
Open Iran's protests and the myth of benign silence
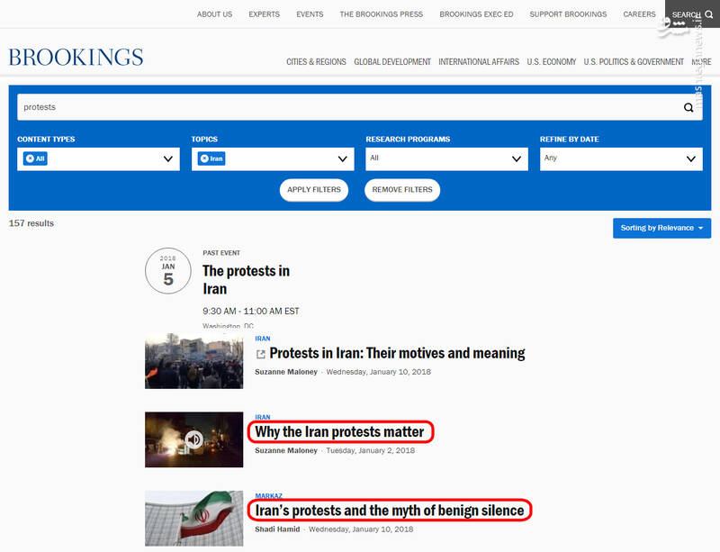[x=390, y=511]
